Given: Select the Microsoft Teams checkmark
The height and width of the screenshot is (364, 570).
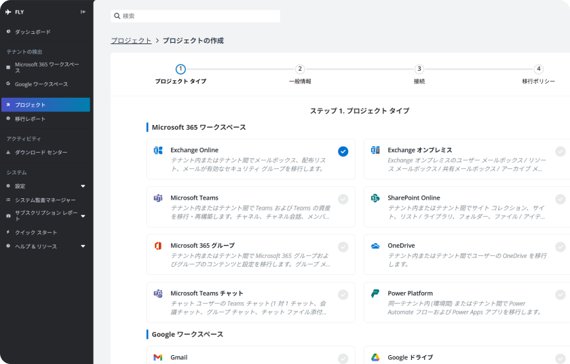Looking at the screenshot, I should (x=343, y=199).
